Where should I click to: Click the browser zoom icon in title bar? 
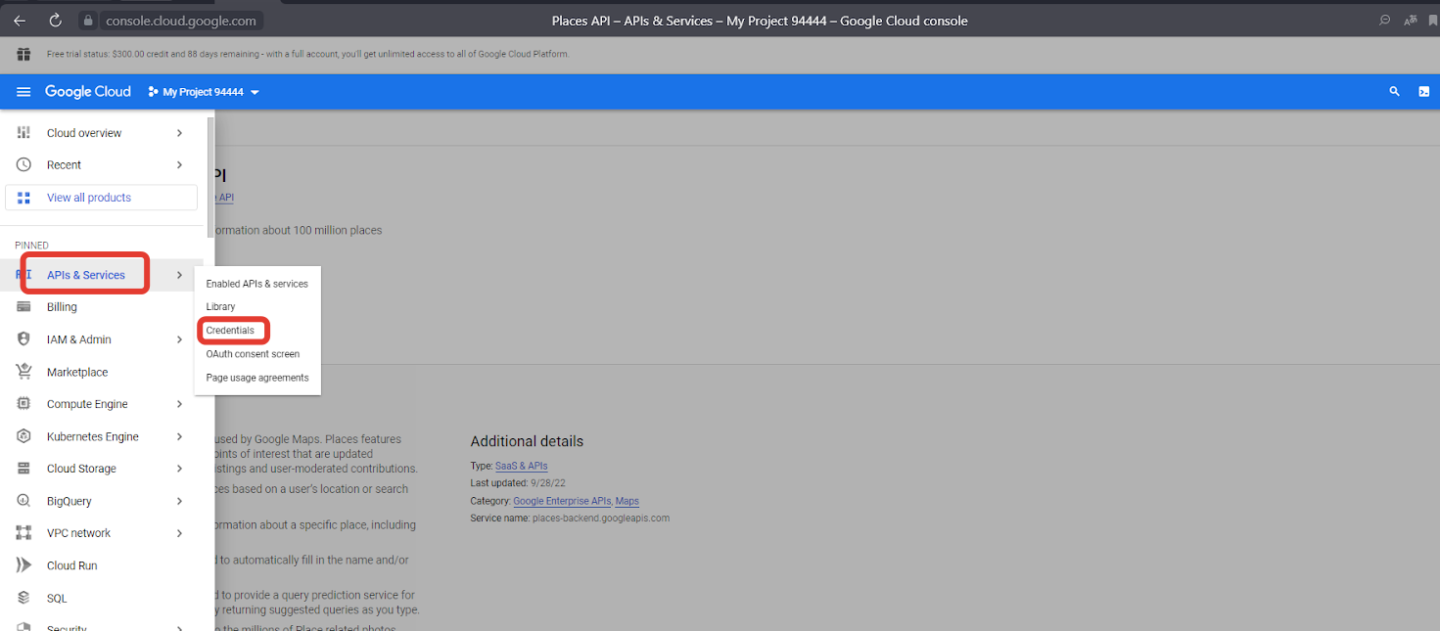pyautogui.click(x=1385, y=21)
